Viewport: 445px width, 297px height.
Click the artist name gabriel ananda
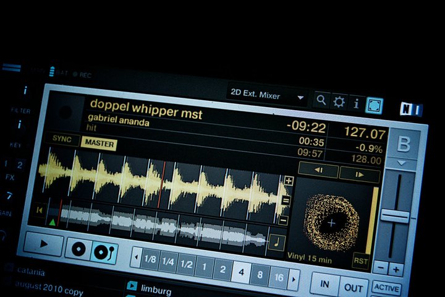tap(118, 120)
